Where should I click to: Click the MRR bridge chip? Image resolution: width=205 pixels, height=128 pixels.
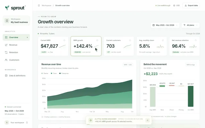point(191,65)
